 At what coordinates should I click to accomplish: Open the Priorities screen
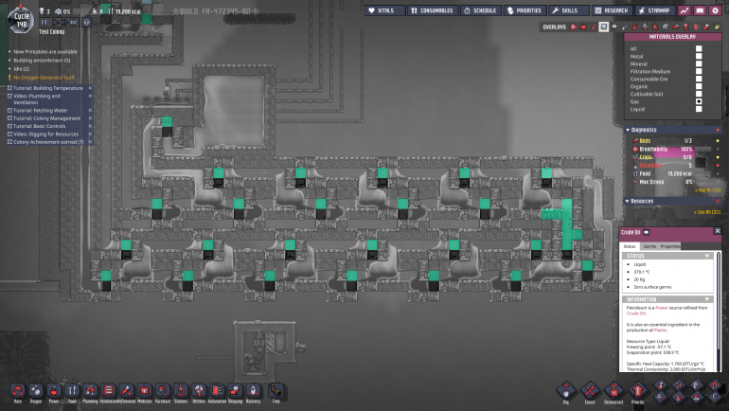tap(525, 10)
